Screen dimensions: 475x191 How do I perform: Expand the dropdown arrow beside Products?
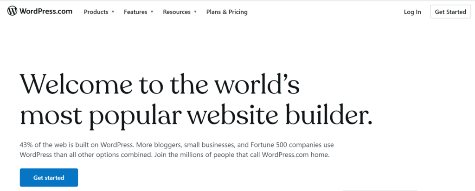(113, 12)
